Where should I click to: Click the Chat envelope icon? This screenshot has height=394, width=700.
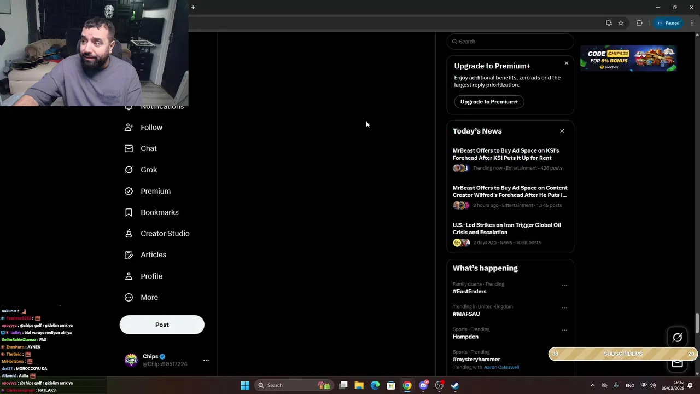coord(129,148)
